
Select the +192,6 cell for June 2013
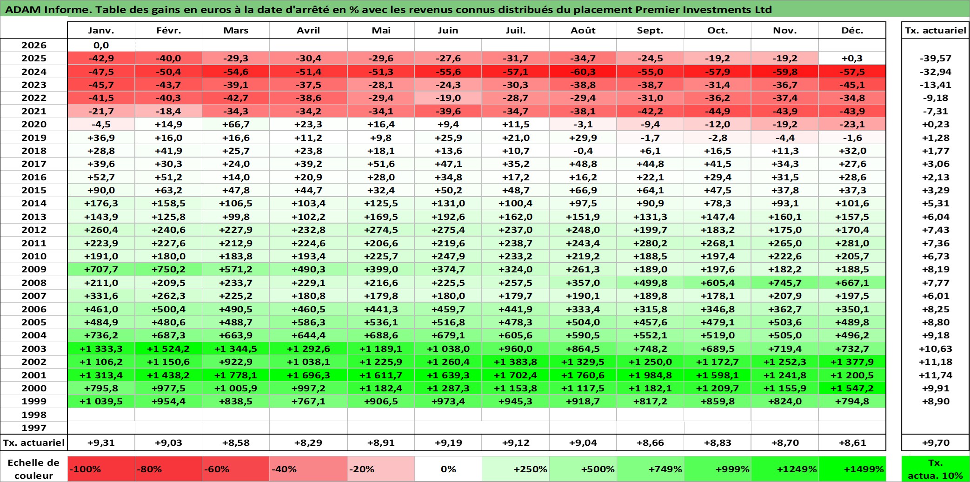click(448, 217)
